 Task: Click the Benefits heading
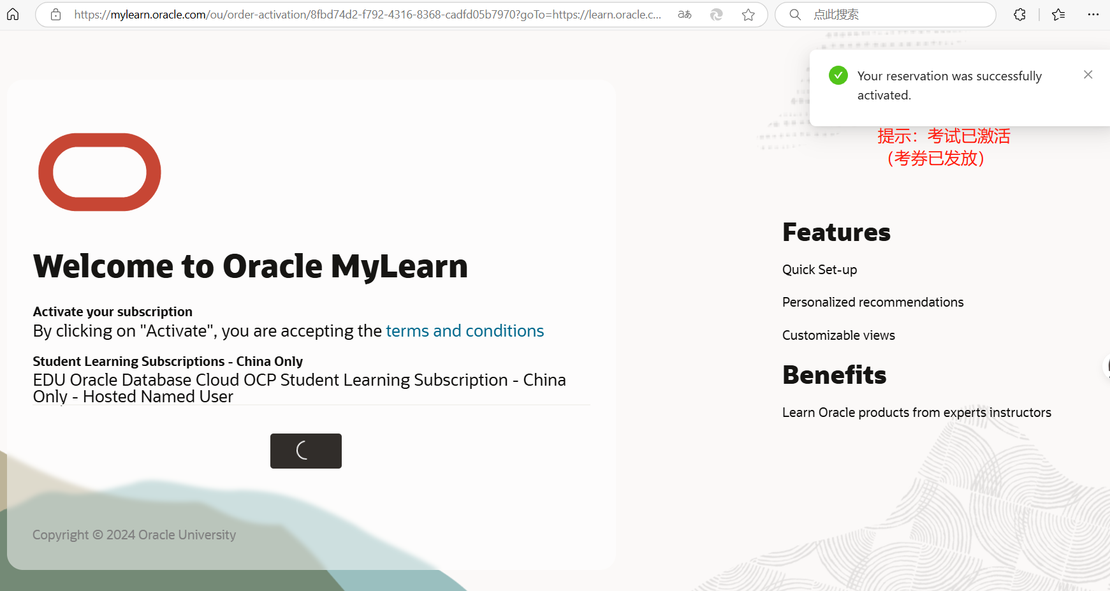click(835, 375)
